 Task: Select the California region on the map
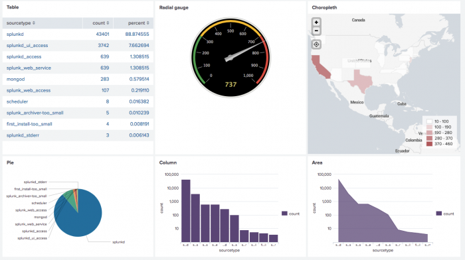tap(320, 67)
